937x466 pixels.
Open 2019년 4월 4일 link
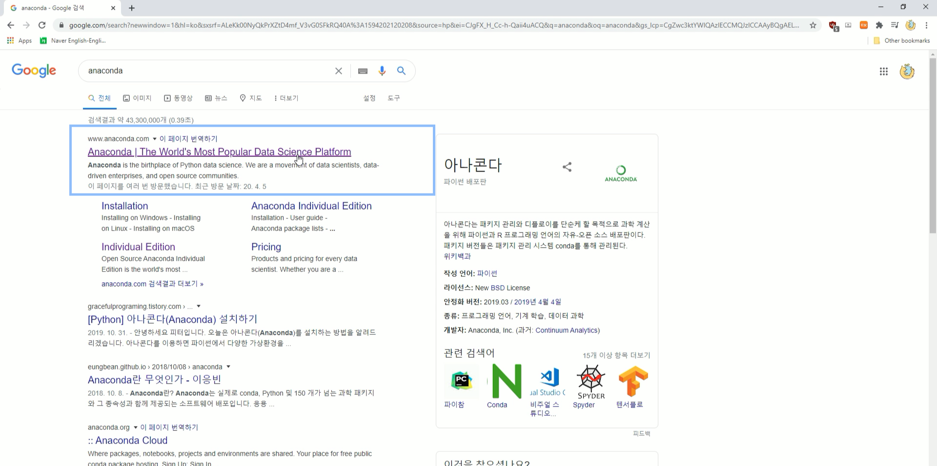[x=537, y=302]
